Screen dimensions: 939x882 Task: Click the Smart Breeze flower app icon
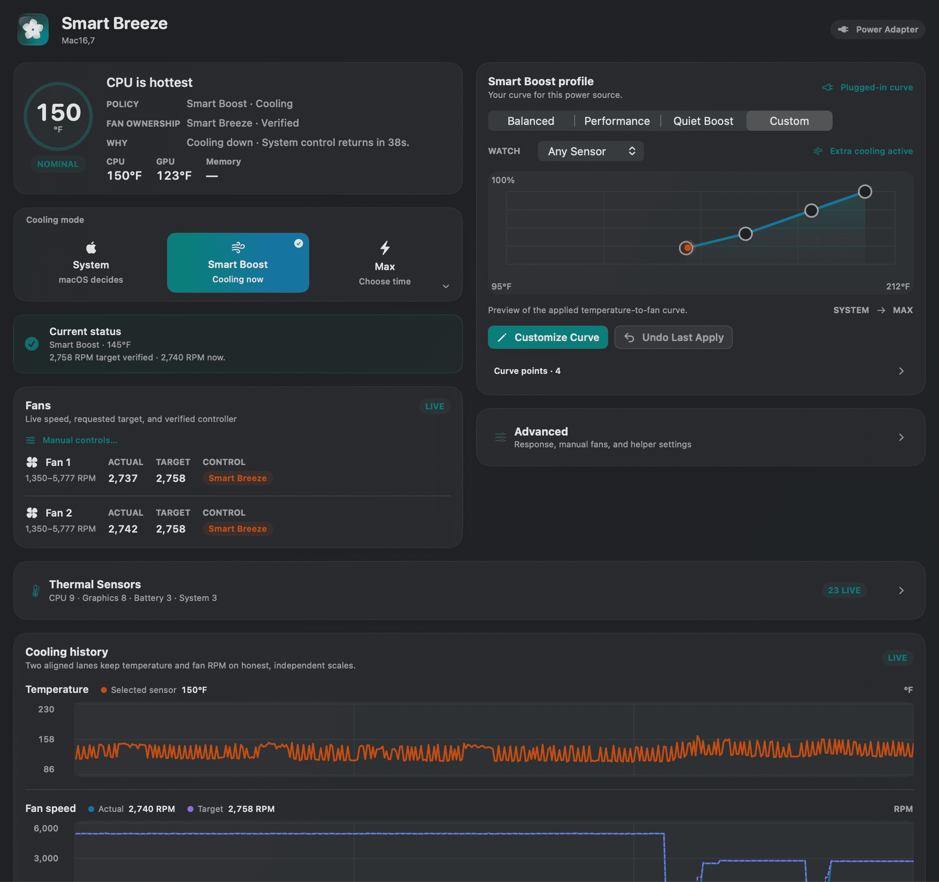coord(33,30)
